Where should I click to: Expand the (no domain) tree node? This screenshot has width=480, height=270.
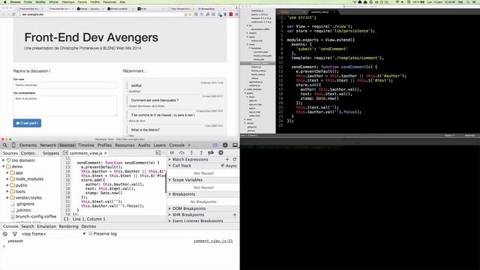(x=4, y=160)
